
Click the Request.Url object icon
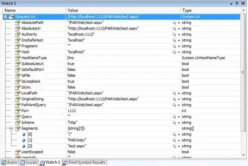tap(11, 17)
